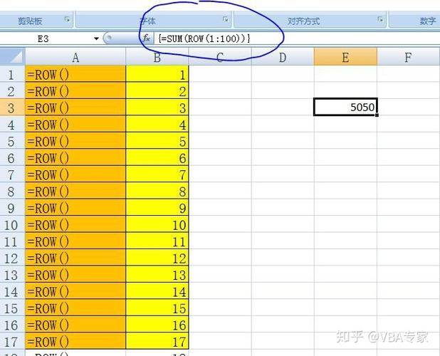Image resolution: width=440 pixels, height=356 pixels.
Task: Select row 14 header
Action: (x=12, y=291)
